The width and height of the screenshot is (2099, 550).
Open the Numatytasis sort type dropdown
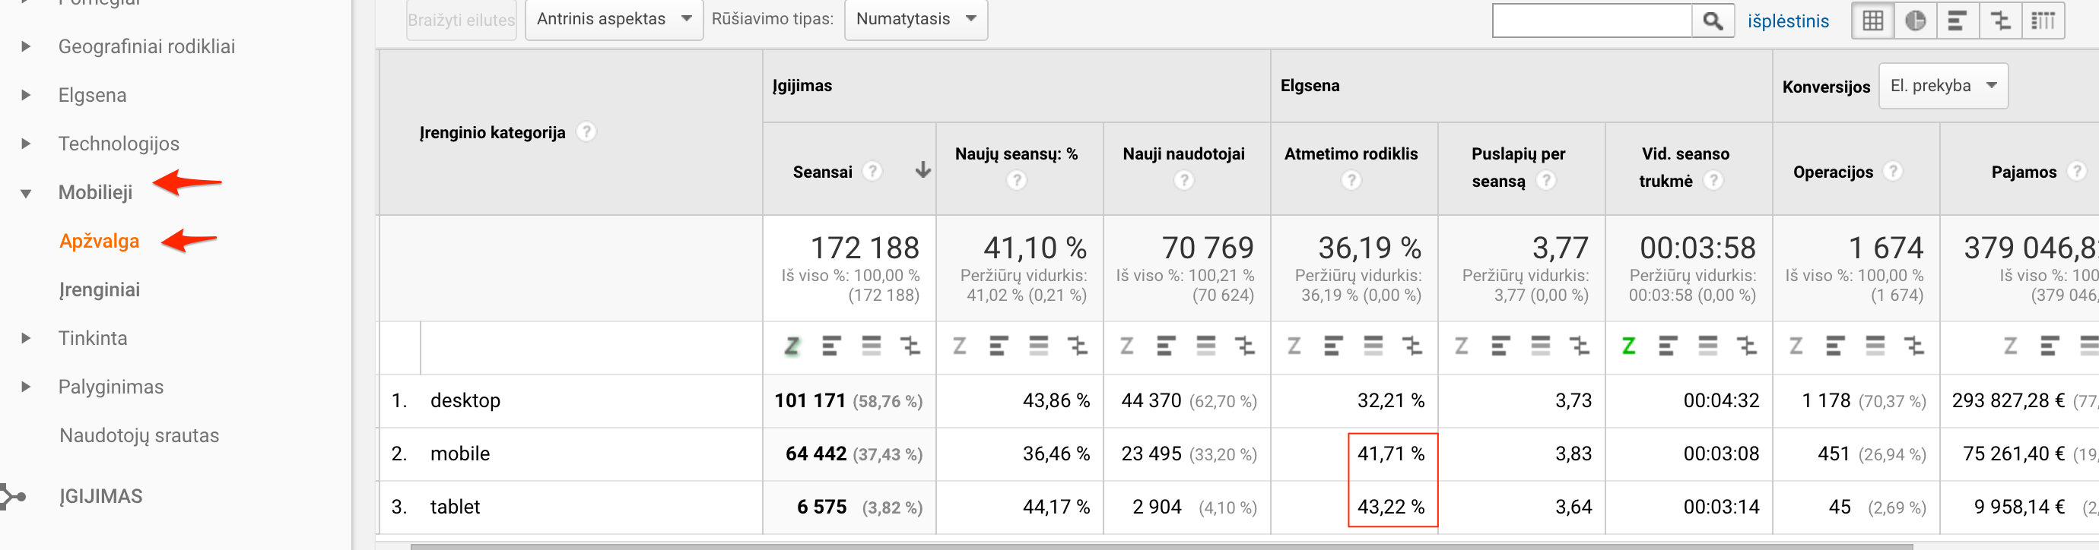pos(916,19)
